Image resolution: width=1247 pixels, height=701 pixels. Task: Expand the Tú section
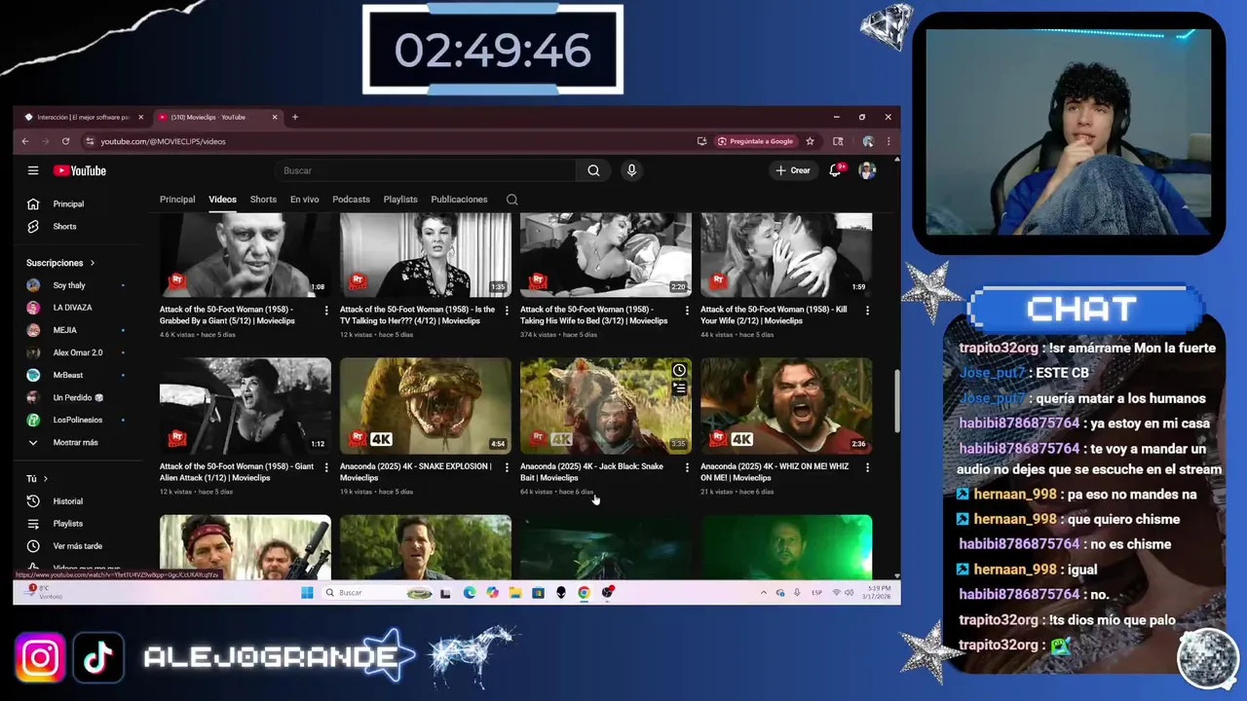(38, 479)
